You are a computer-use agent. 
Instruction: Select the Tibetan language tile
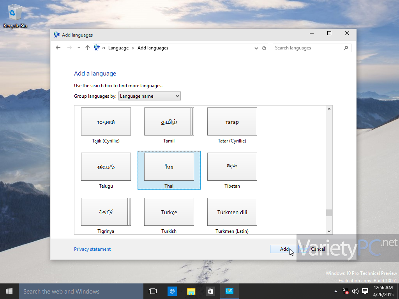tap(232, 171)
